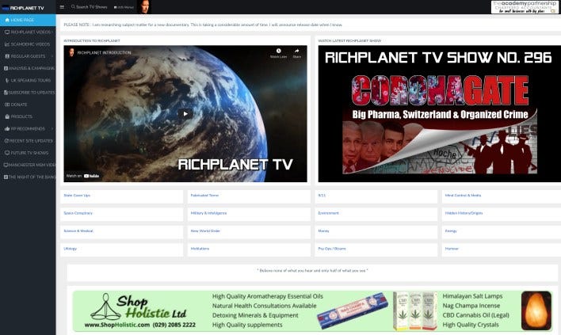561x335 pixels.
Task: Click the Share arrow icon on video
Action: 296,51
